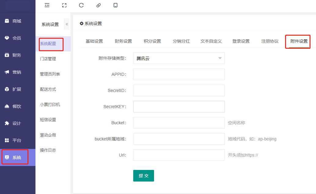
Task: Focus the bucket所属地域 input field
Action: [179, 139]
